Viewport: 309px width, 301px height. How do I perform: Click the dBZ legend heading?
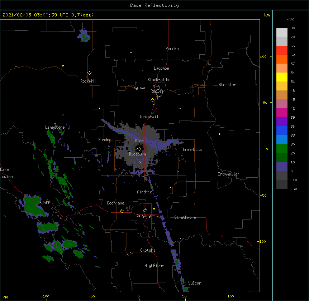tap(290, 19)
